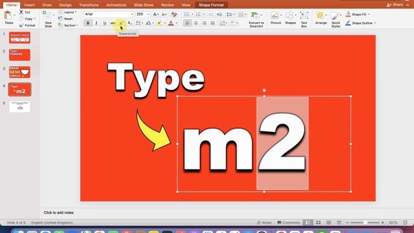Image resolution: width=414 pixels, height=233 pixels.
Task: Insert a Picture
Action: coord(276,18)
